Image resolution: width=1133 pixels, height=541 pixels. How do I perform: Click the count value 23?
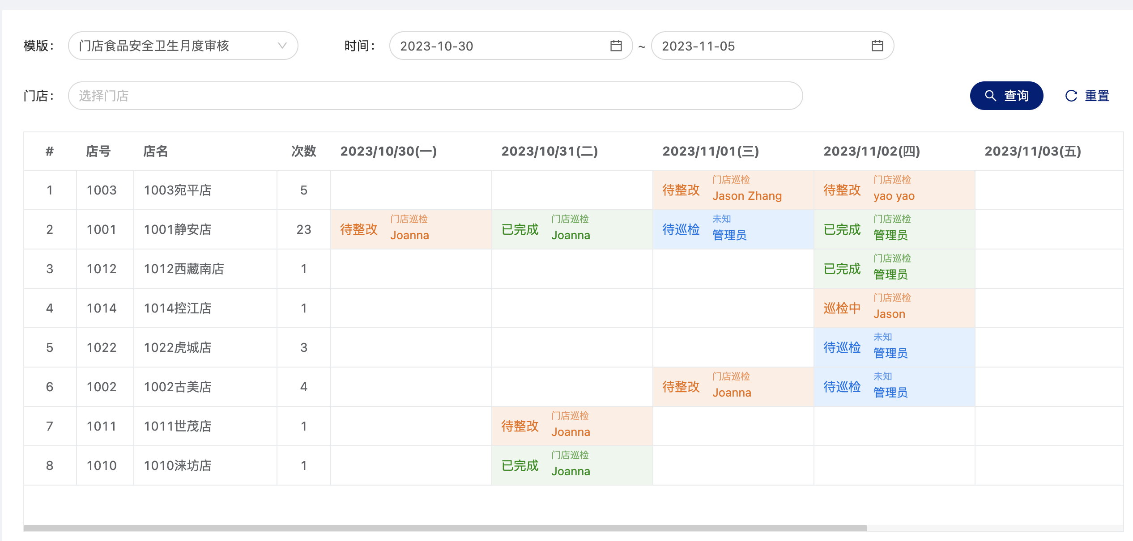[304, 229]
